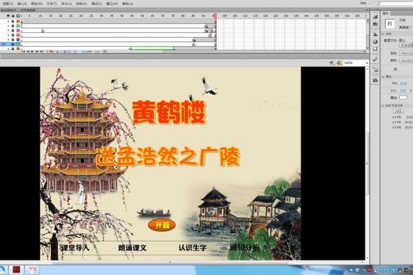Screen dimensions: 413x275
Task: Click the 课堂导入 link on stage
Action: coord(75,248)
